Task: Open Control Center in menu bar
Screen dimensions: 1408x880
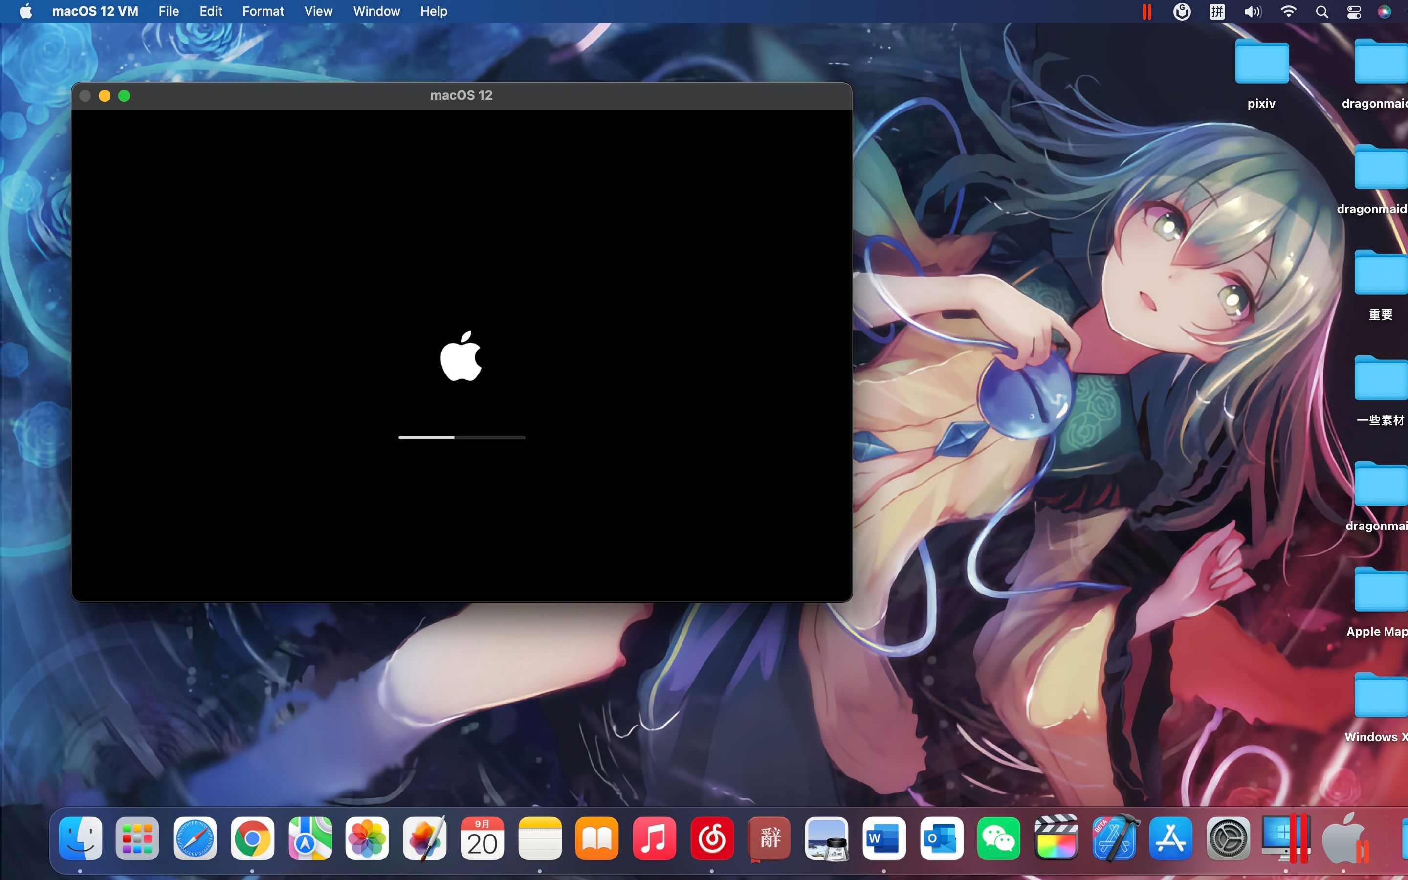Action: click(x=1354, y=12)
